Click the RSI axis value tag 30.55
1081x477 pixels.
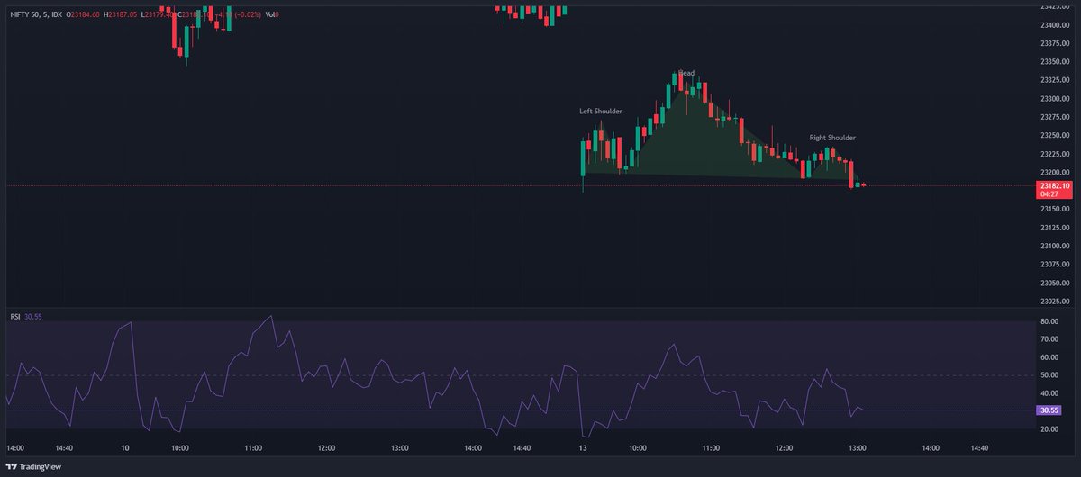pos(1048,410)
